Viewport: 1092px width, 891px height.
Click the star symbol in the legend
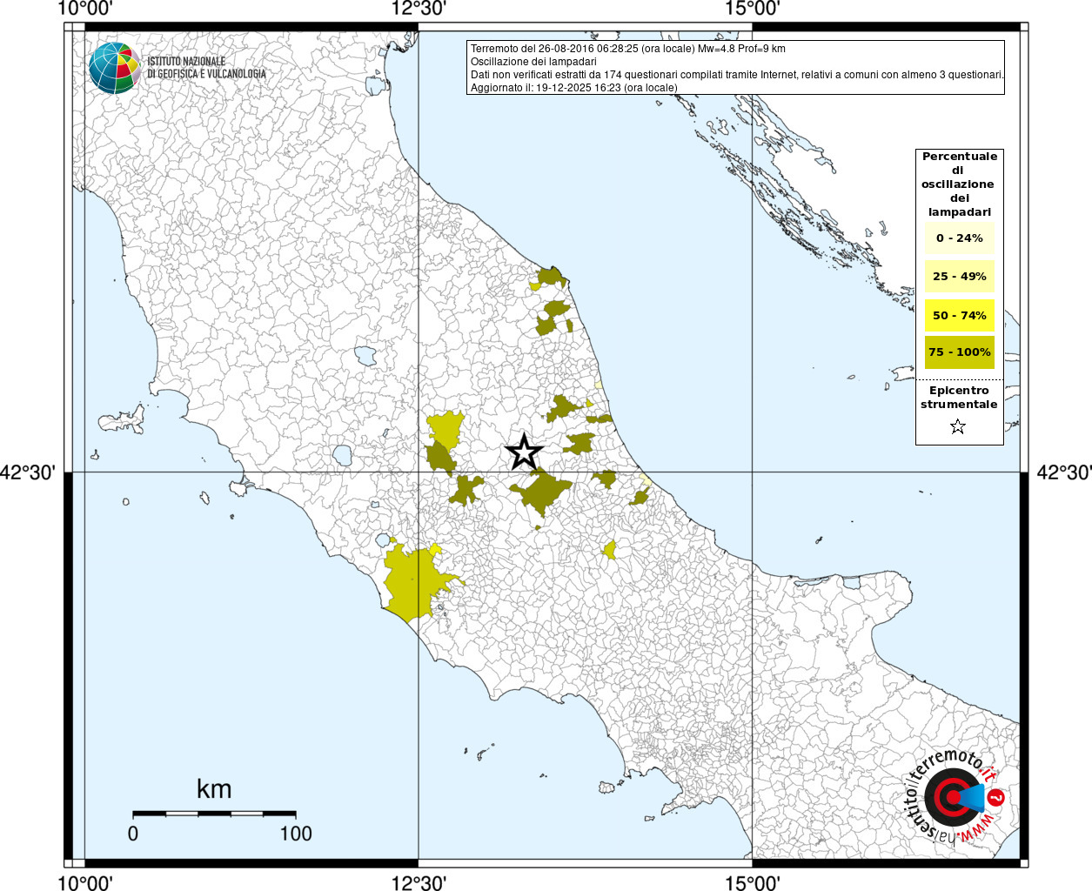pyautogui.click(x=958, y=426)
